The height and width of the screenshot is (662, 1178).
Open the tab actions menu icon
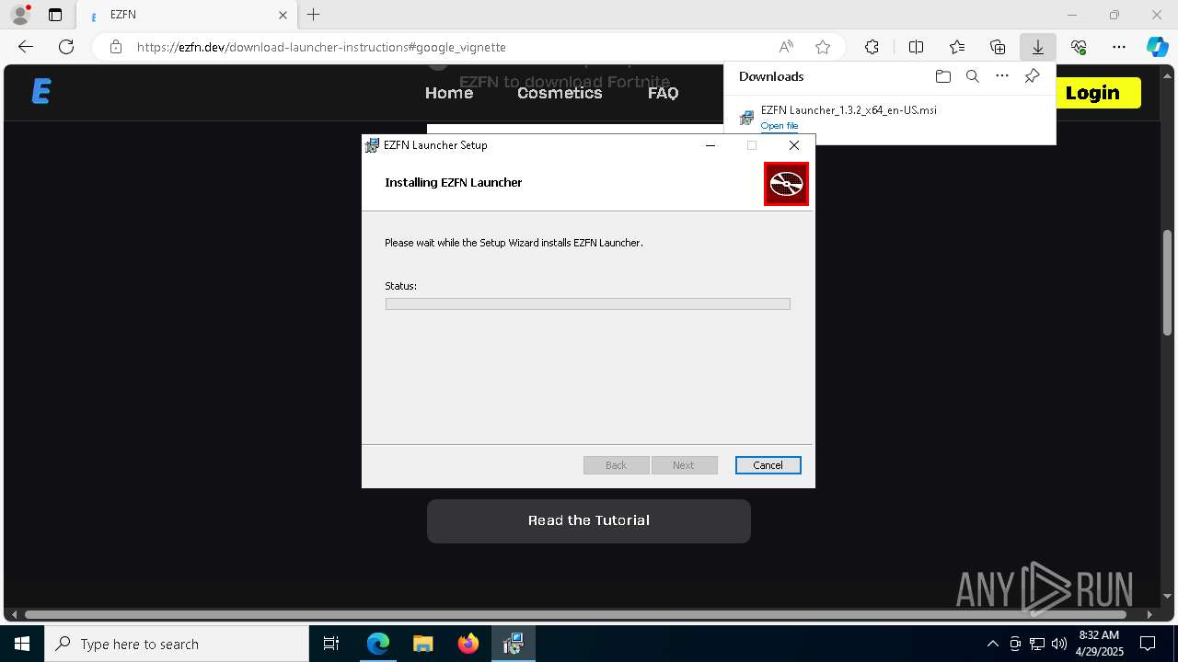(55, 15)
